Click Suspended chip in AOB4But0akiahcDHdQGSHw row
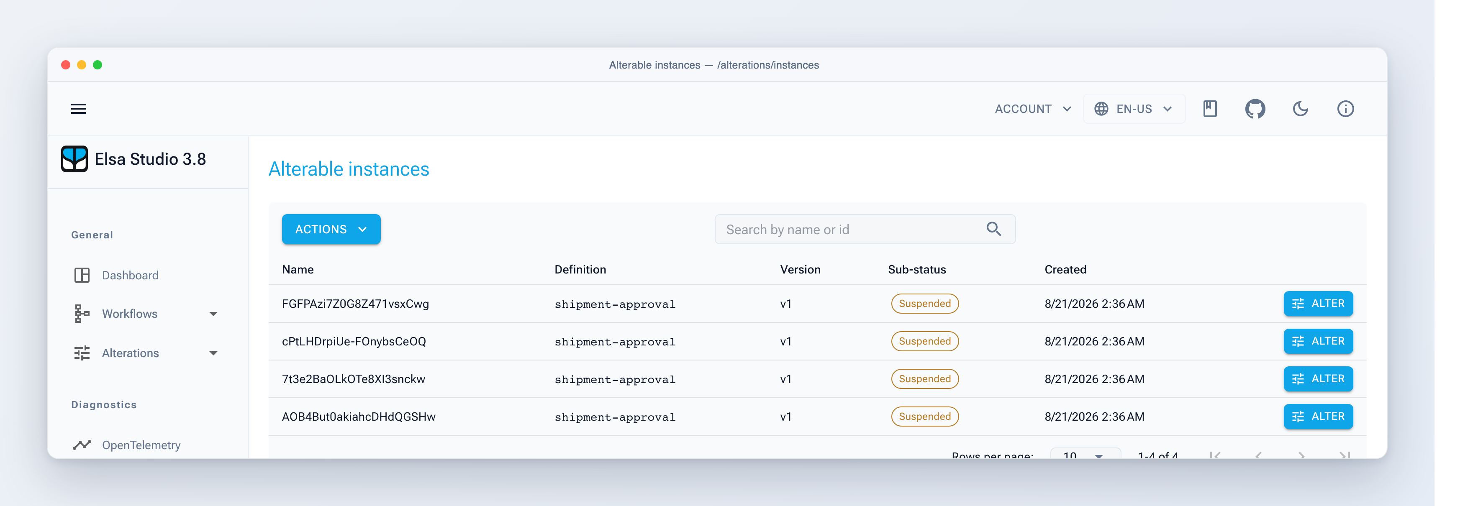The height and width of the screenshot is (506, 1473). [925, 417]
